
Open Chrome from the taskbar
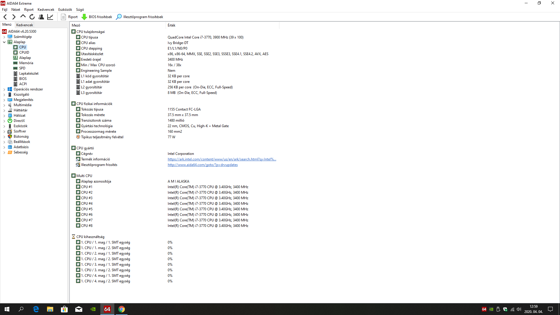[x=122, y=309]
